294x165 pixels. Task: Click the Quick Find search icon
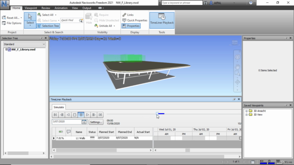tap(81, 20)
